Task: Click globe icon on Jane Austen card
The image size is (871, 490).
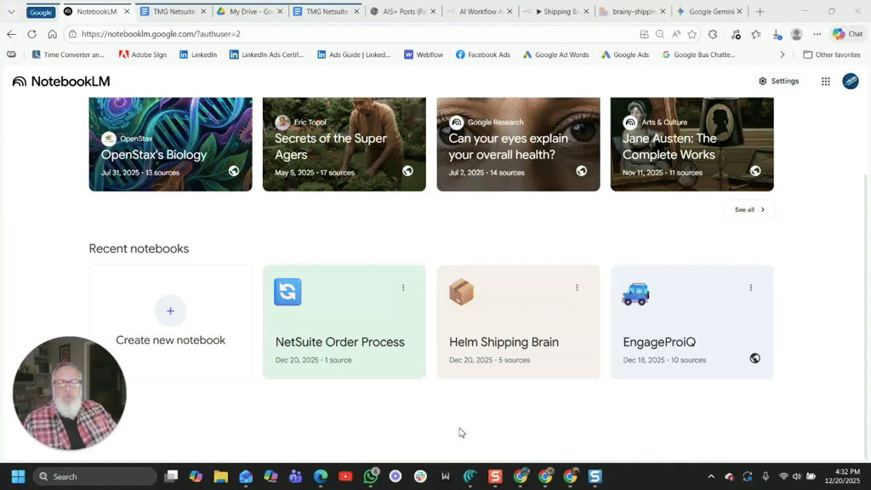Action: point(755,170)
